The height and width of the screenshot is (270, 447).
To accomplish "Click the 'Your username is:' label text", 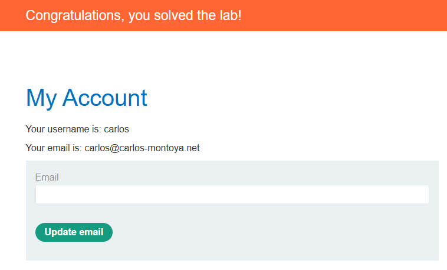I will [64, 129].
